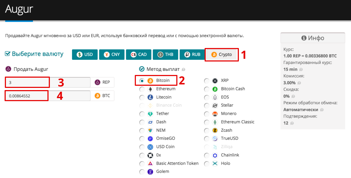Select the XRP radio button
This screenshot has width=351, height=178.
coord(207,81)
